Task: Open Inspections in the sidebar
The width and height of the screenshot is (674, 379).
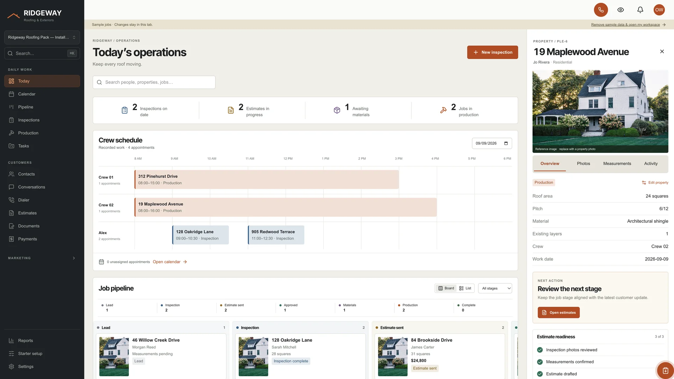Action: (42, 120)
